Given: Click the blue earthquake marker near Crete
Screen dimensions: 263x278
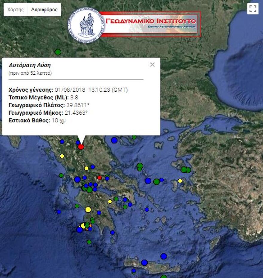Looking at the screenshot, I should 163,256.
